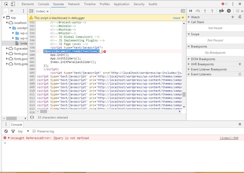The height and width of the screenshot is (173, 244).
Task: Open the Application tab
Action: click(x=122, y=4)
